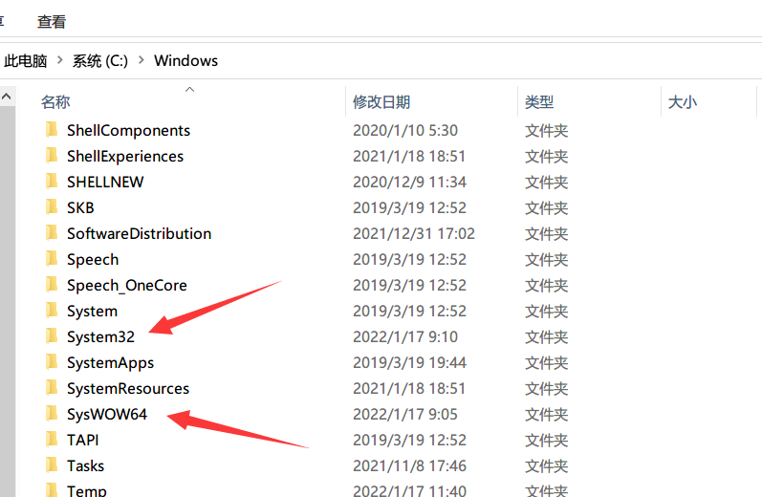The width and height of the screenshot is (762, 497).
Task: Click the System folder icon
Action: (x=52, y=310)
